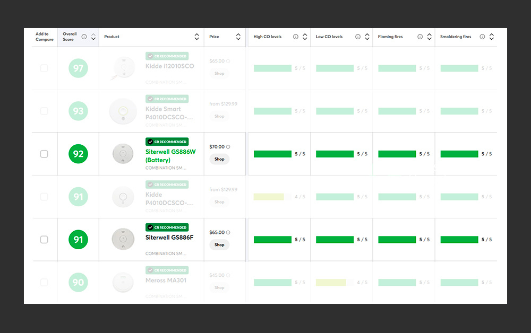Check Add to Compare for Siterwell GS886W (Battery)
The height and width of the screenshot is (333, 531).
coord(44,154)
